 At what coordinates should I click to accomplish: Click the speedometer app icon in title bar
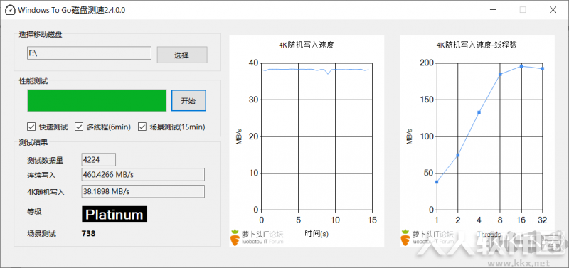tap(10, 10)
